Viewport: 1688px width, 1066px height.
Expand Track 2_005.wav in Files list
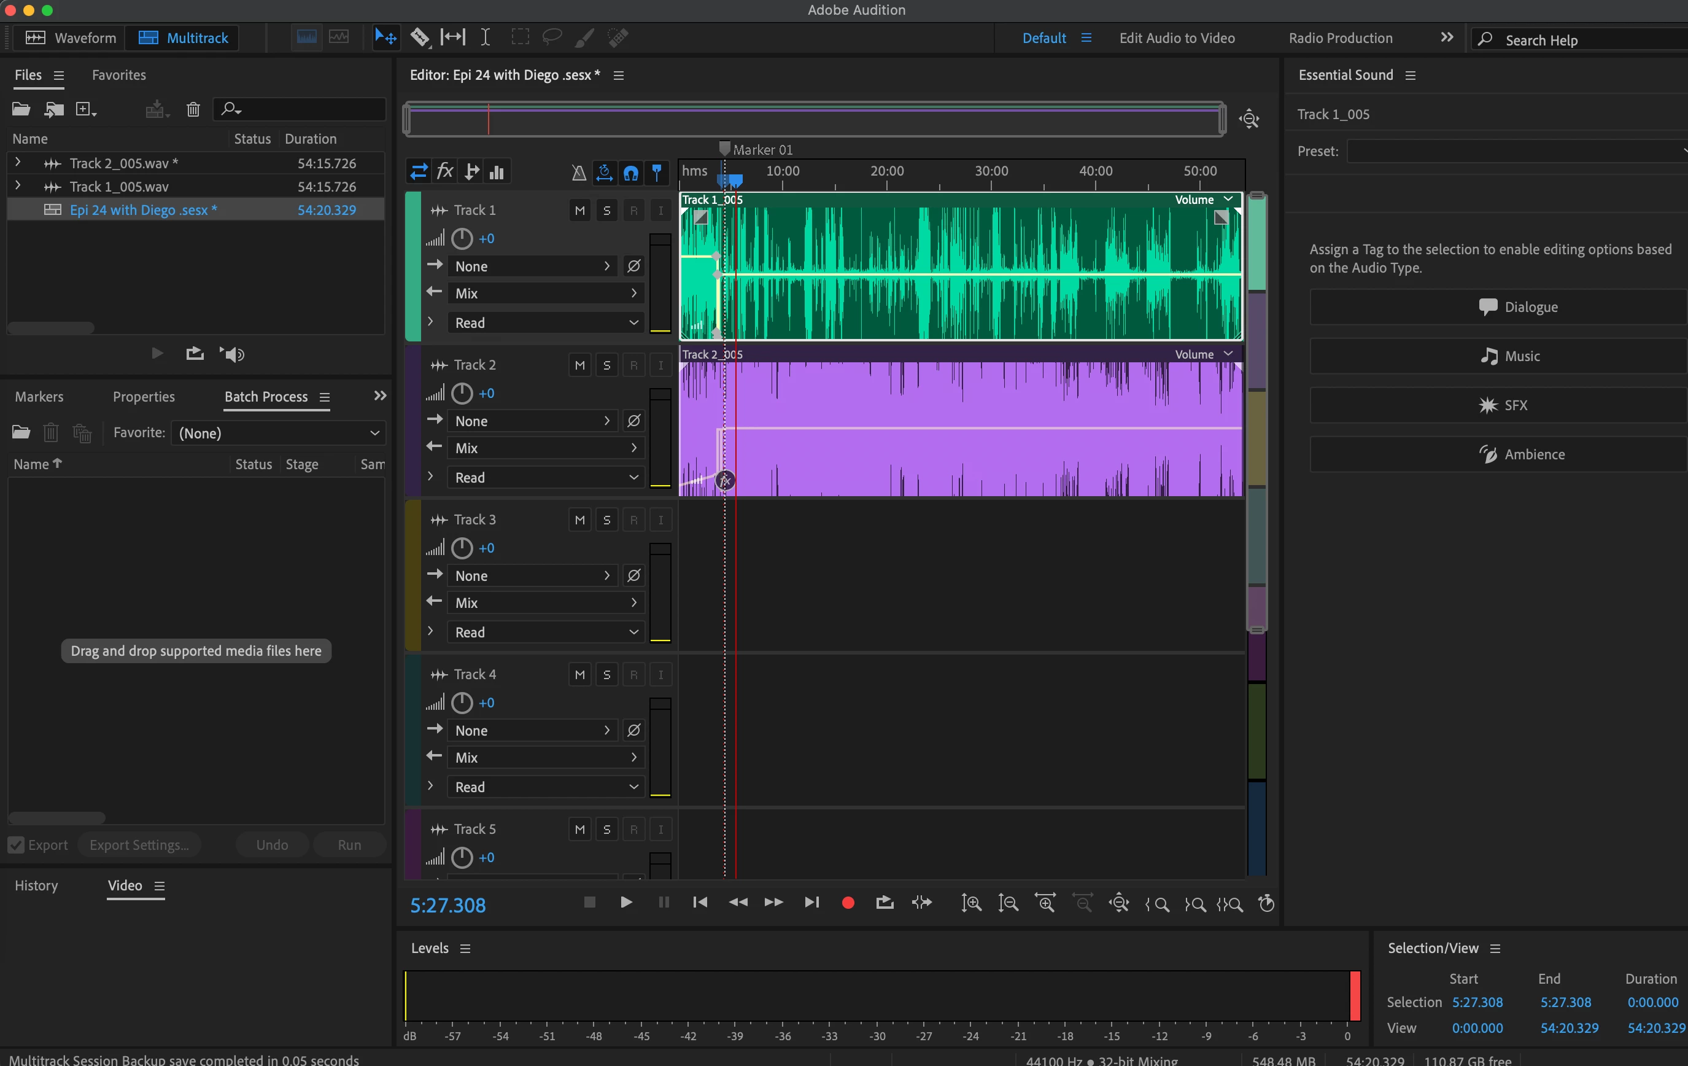click(x=18, y=163)
